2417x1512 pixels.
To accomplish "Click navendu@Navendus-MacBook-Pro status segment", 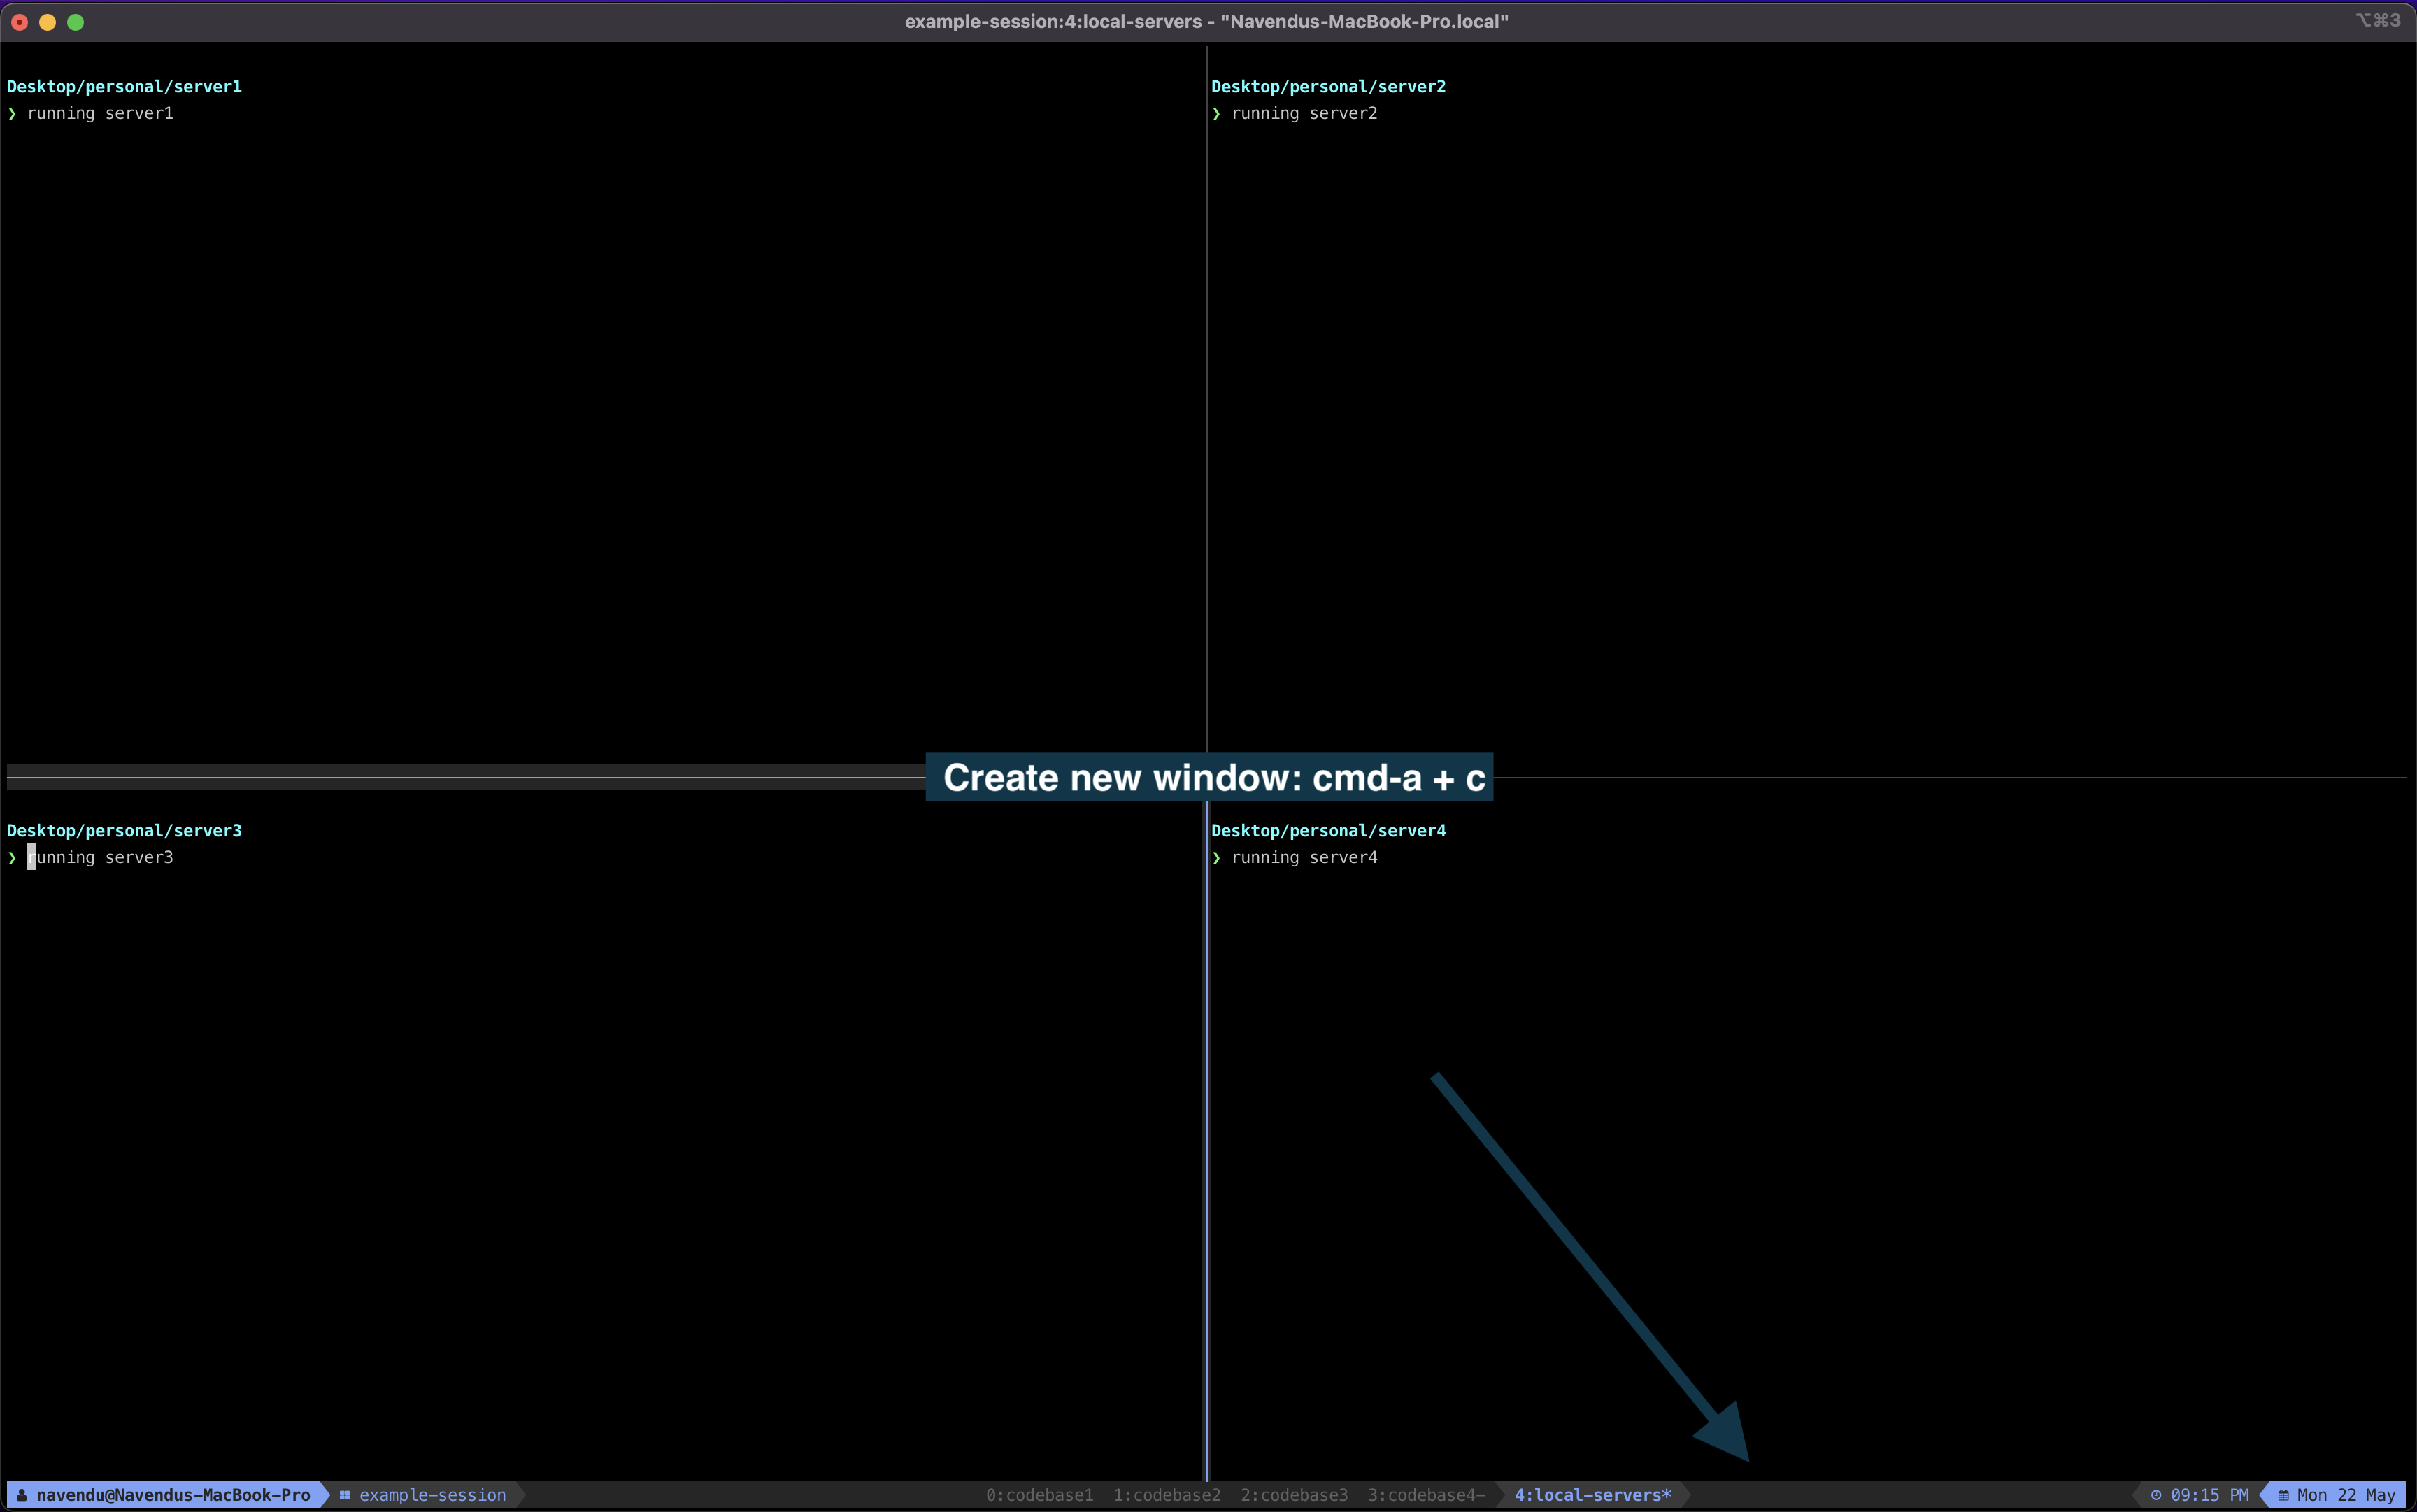I will (173, 1495).
